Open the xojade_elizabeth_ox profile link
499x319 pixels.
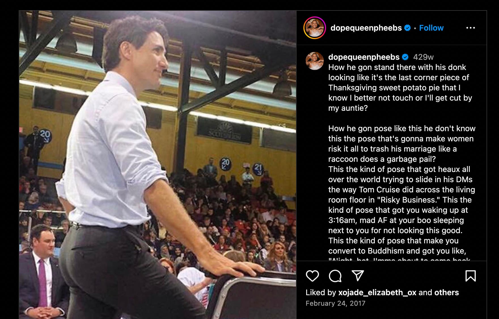click(x=377, y=292)
